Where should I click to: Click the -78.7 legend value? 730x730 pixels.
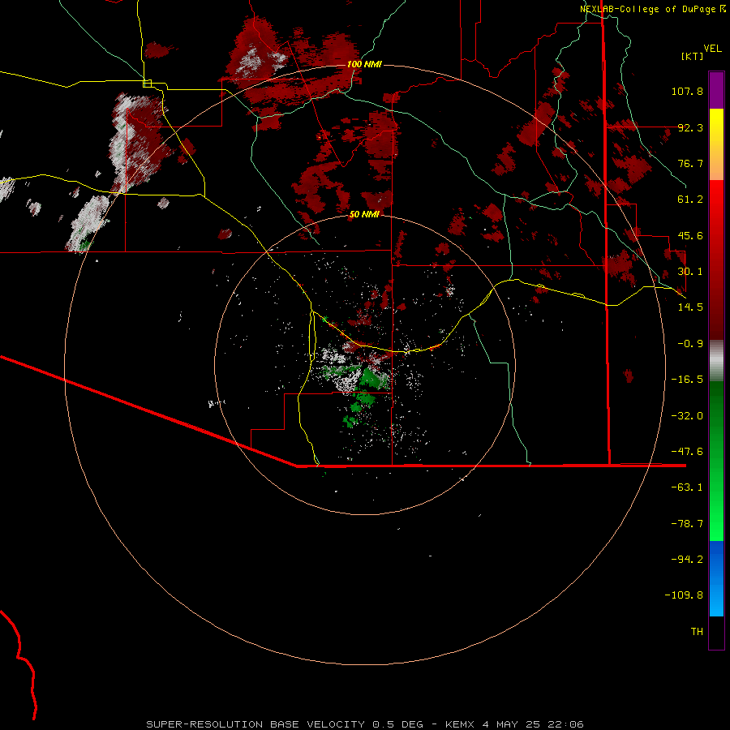click(687, 524)
